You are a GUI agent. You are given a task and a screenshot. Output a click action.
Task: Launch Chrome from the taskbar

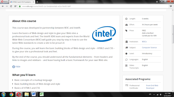point(11,95)
